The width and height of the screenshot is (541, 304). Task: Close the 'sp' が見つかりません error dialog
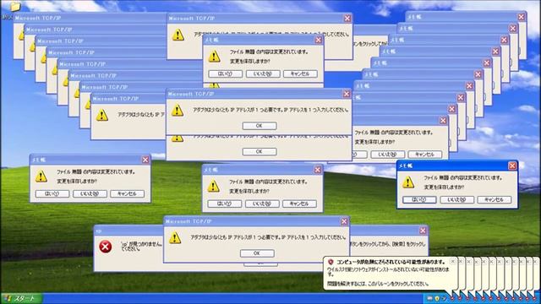(423, 231)
